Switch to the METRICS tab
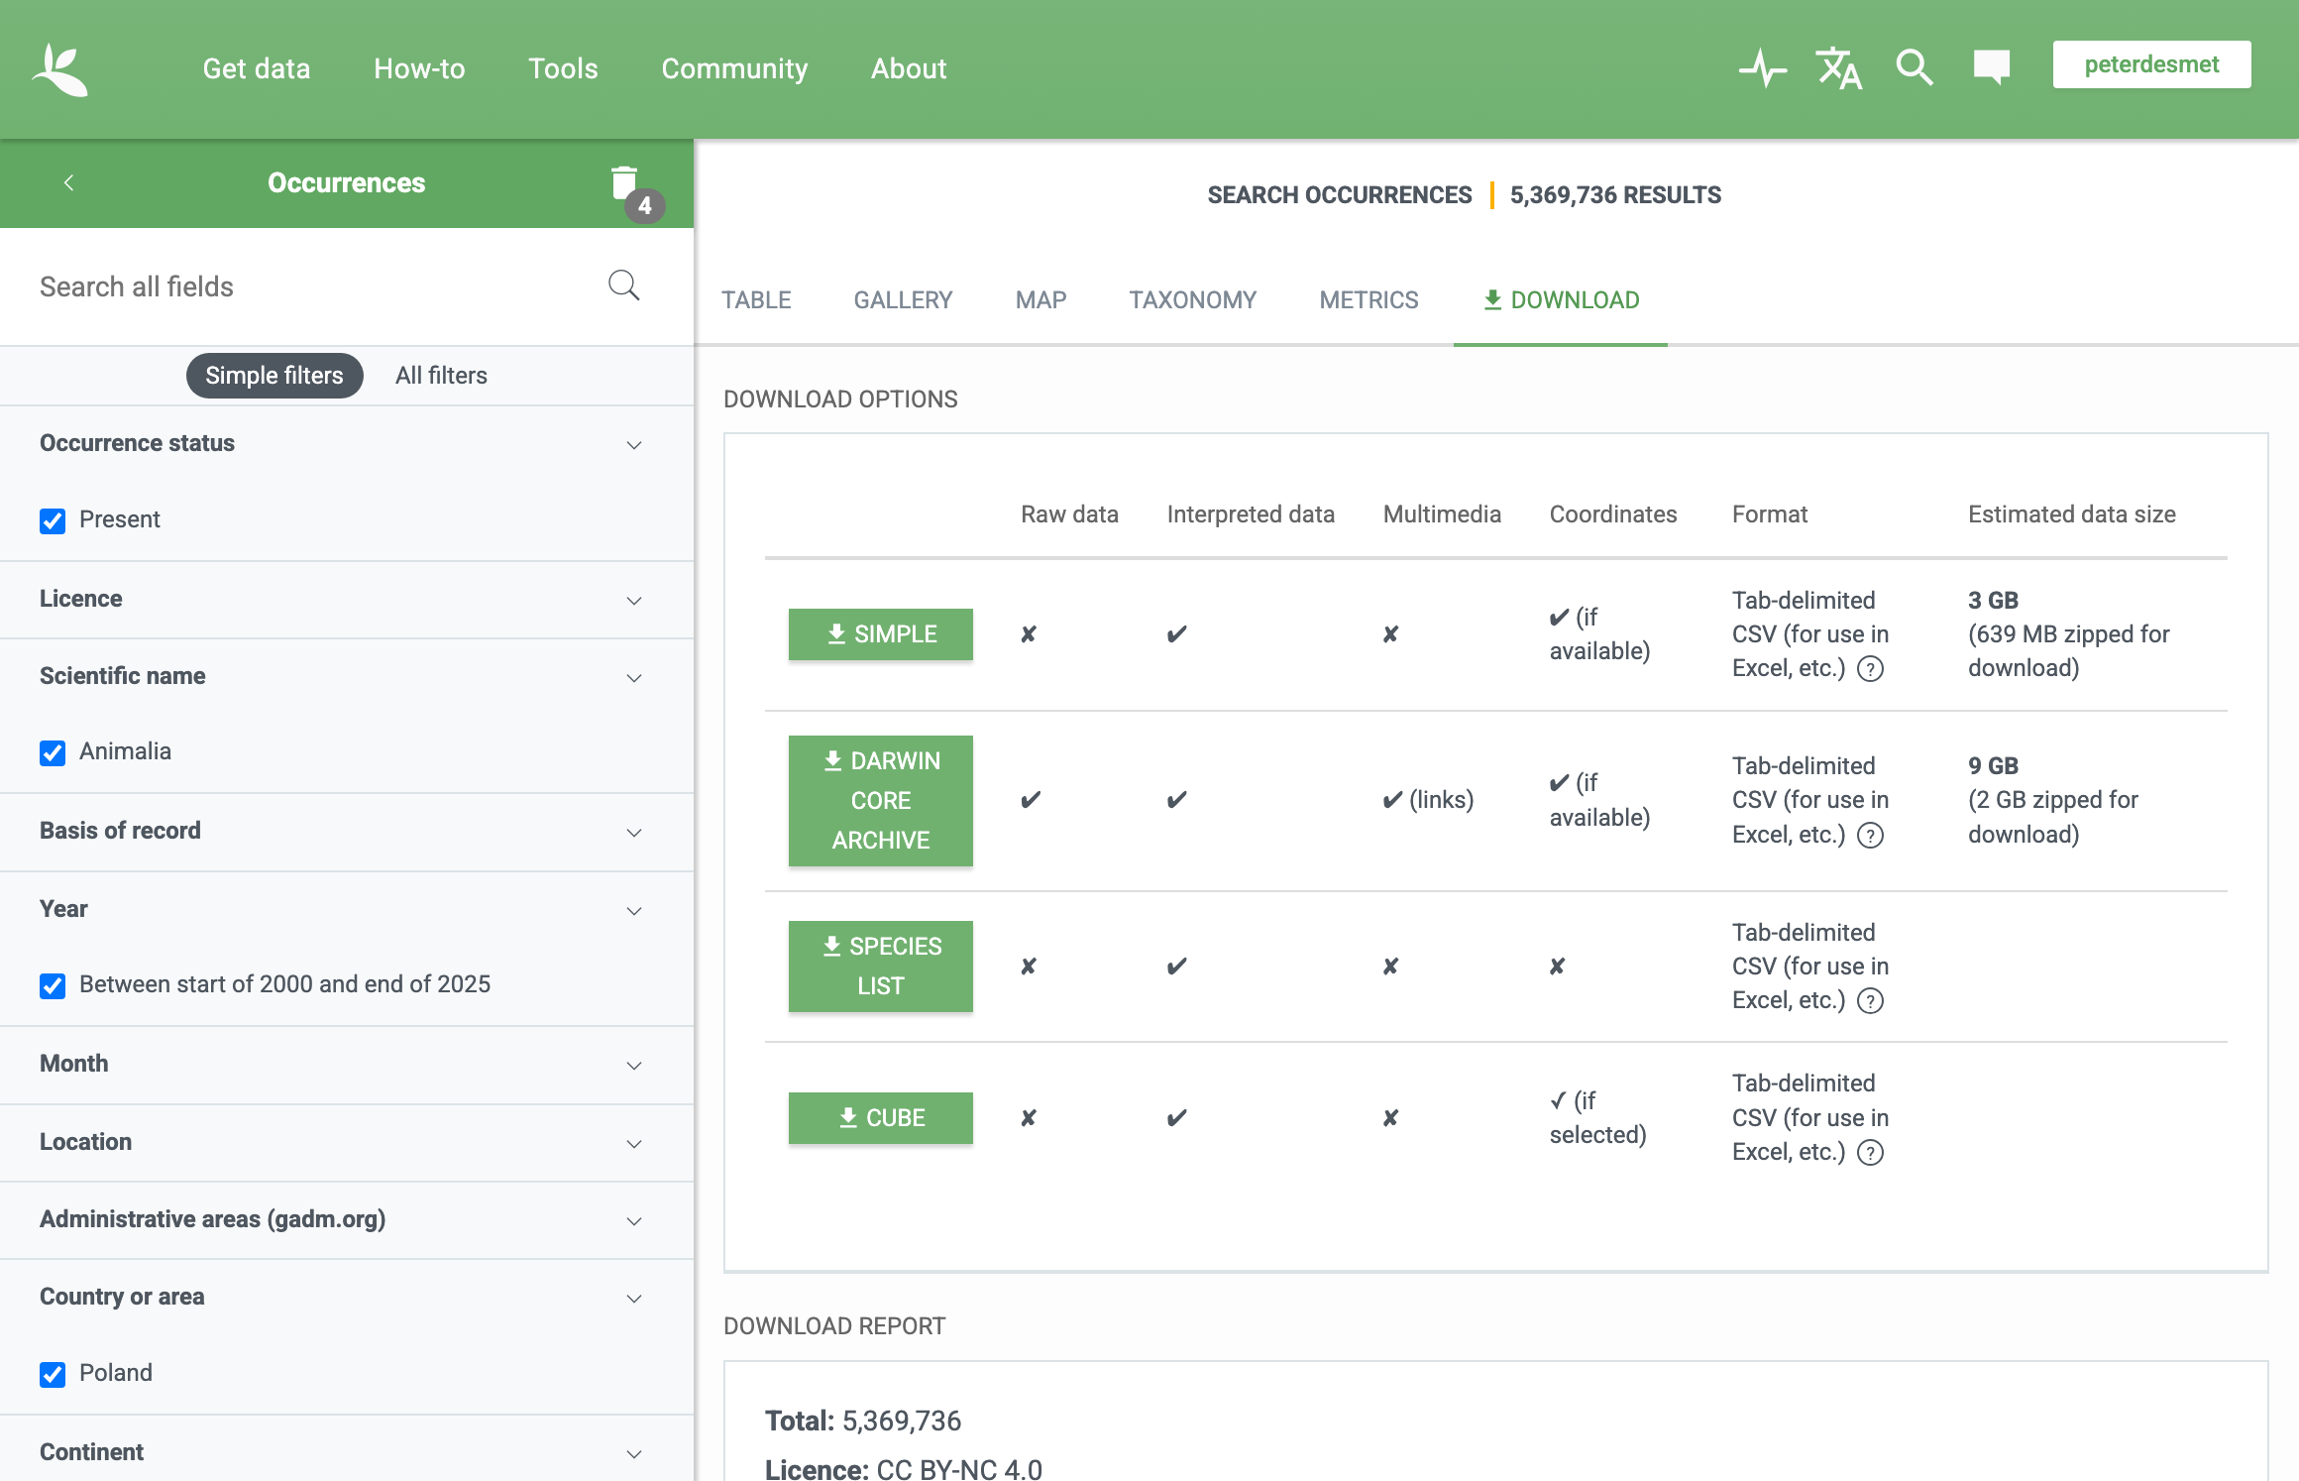Viewport: 2299px width, 1481px height. click(1368, 300)
